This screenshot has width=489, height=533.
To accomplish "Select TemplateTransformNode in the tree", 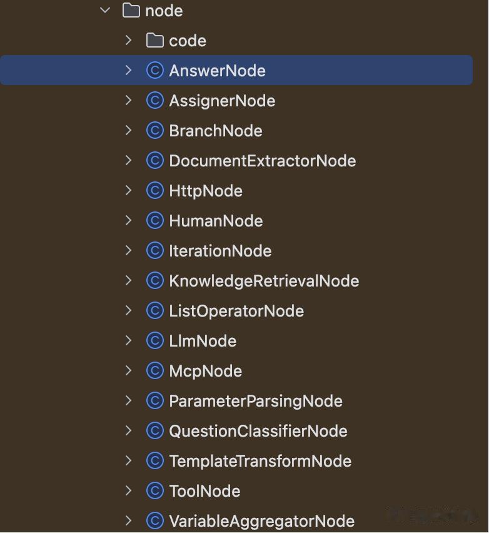I will pos(260,461).
